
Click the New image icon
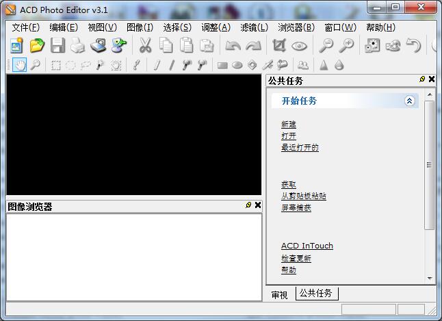16,45
